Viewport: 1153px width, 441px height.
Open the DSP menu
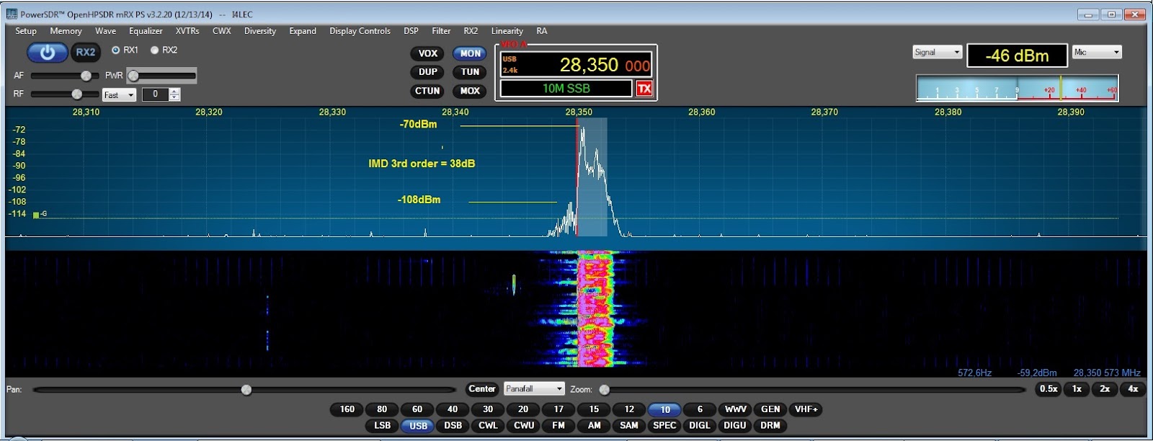[x=411, y=31]
